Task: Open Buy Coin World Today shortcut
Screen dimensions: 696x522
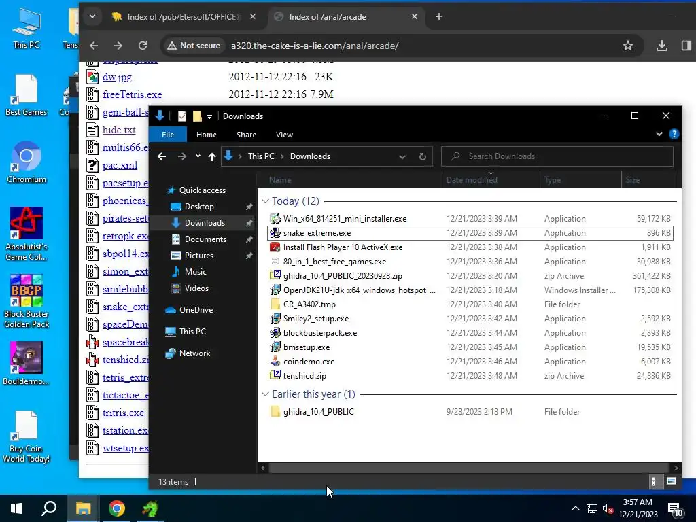Action: (27, 437)
